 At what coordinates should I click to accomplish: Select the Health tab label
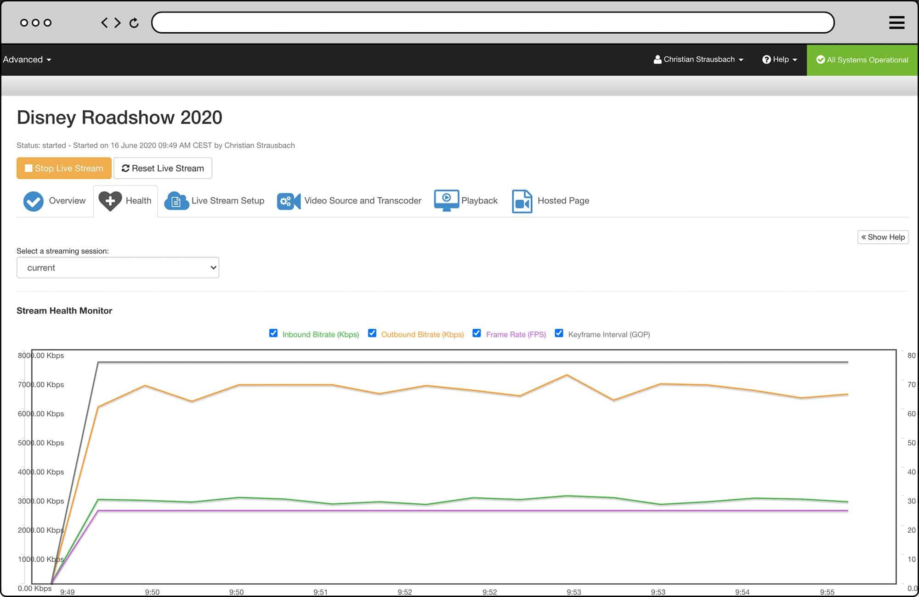[138, 201]
